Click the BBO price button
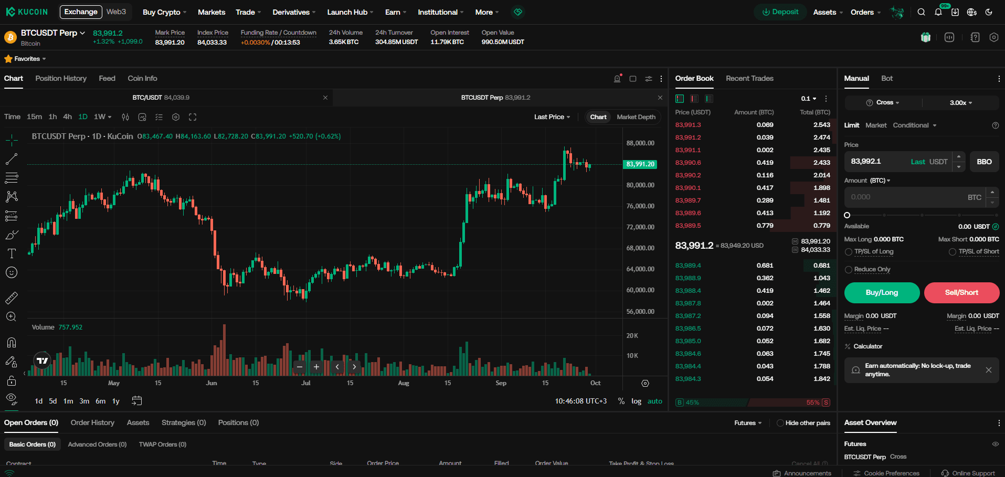 (x=984, y=162)
